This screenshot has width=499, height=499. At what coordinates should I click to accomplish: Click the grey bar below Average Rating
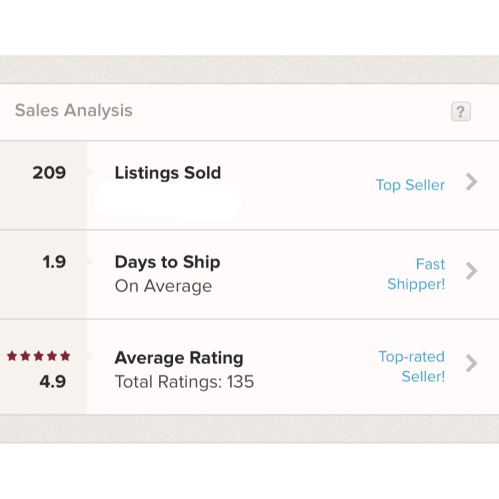coord(249,428)
